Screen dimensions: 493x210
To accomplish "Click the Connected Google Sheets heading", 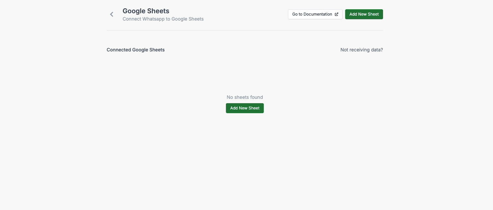I will tap(136, 50).
